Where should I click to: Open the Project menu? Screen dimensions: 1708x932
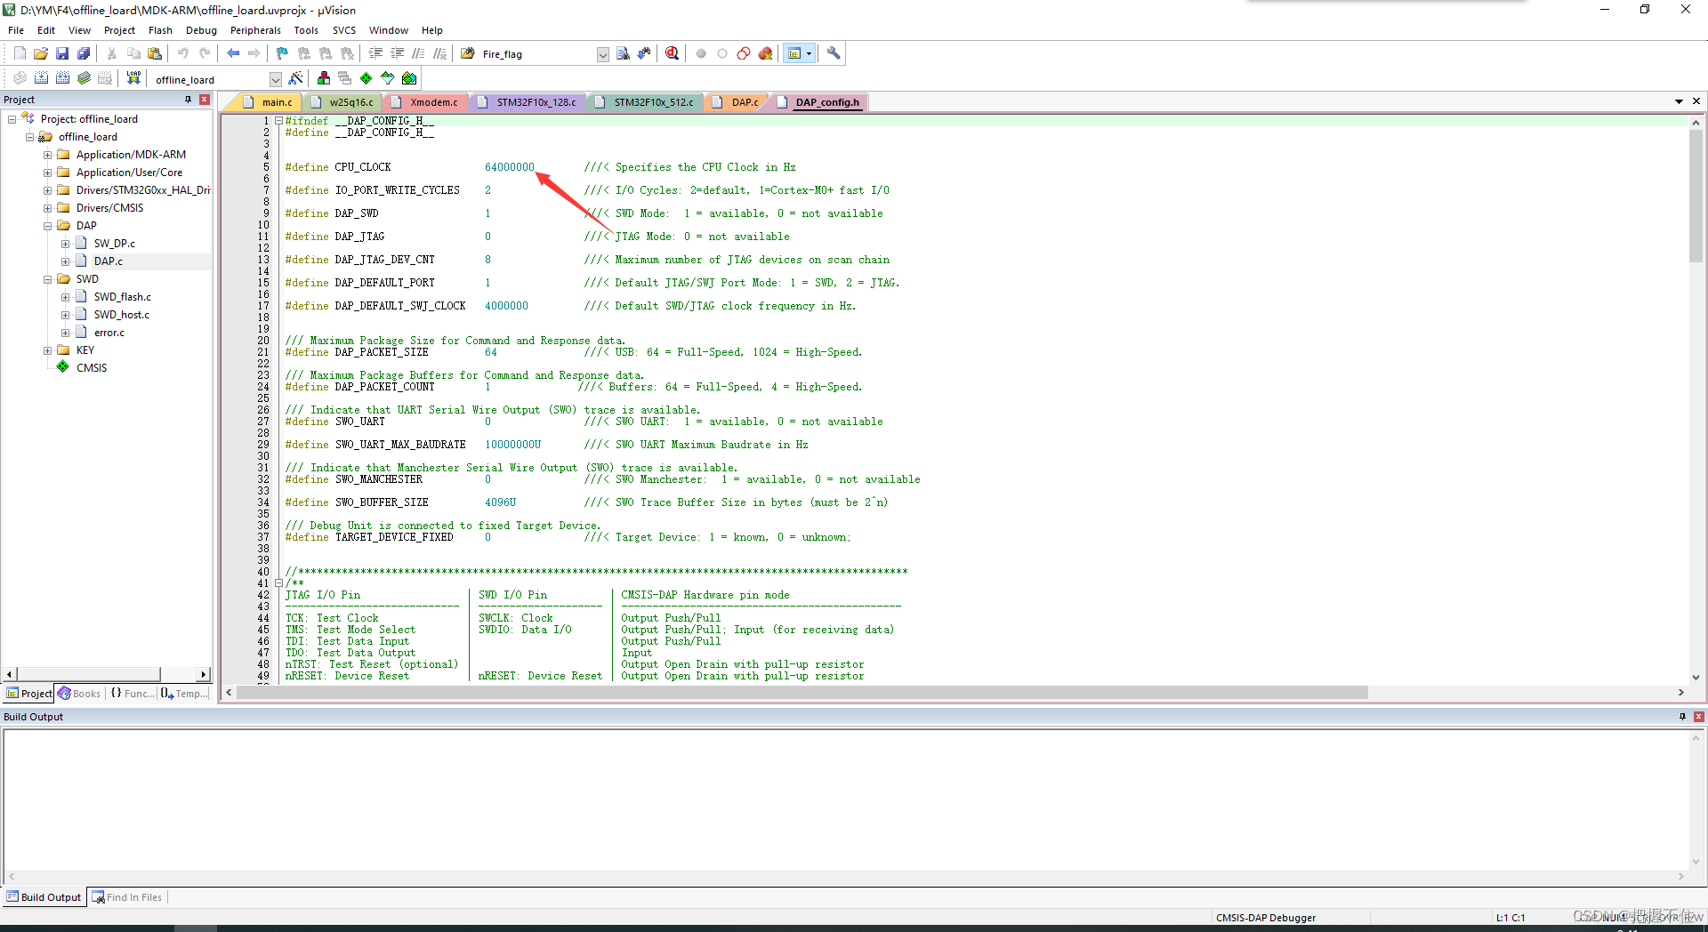click(x=119, y=30)
